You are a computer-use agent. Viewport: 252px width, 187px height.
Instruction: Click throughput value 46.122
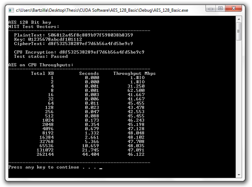(x=136, y=154)
